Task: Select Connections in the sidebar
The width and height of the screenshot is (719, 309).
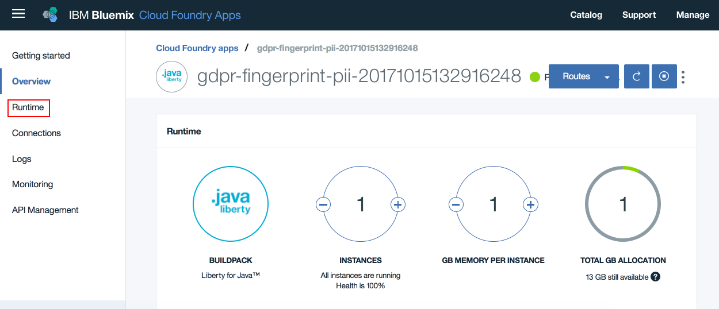Action: point(36,133)
